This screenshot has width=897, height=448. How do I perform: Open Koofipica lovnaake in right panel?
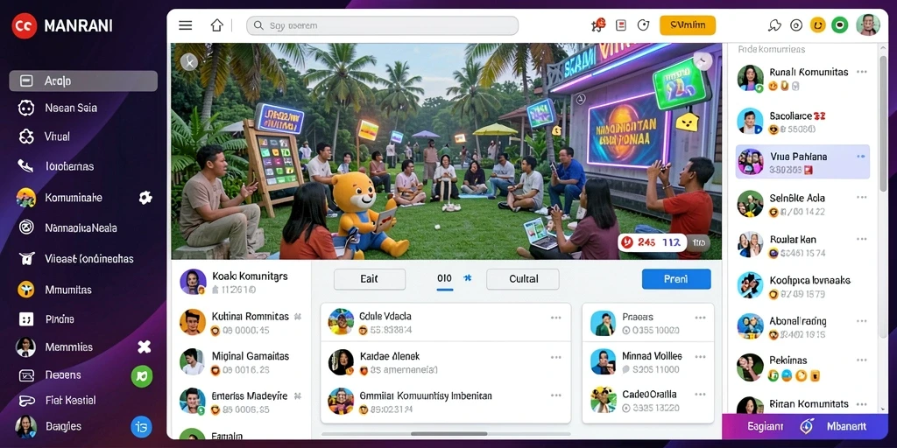tap(802, 286)
